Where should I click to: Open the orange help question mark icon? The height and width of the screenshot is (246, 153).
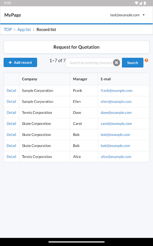click(x=146, y=60)
